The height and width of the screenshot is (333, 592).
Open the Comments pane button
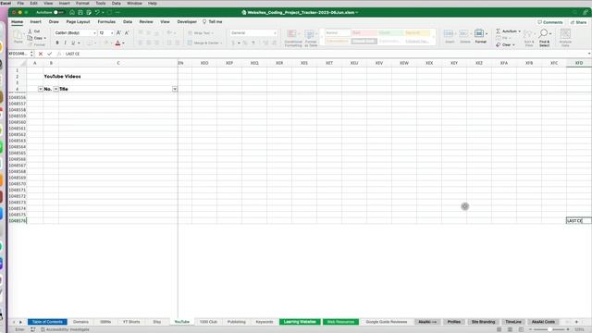click(550, 22)
